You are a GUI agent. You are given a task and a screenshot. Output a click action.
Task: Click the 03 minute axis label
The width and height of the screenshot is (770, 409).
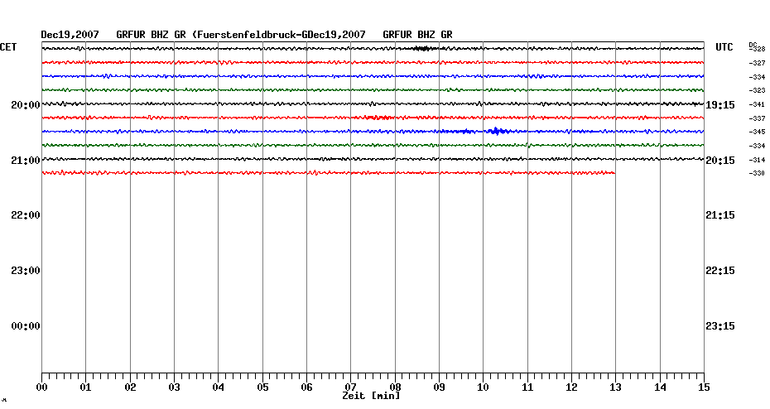(x=175, y=387)
